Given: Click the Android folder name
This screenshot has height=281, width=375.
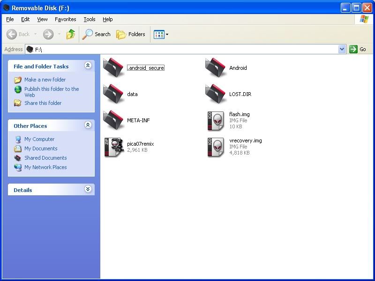Looking at the screenshot, I should [238, 68].
